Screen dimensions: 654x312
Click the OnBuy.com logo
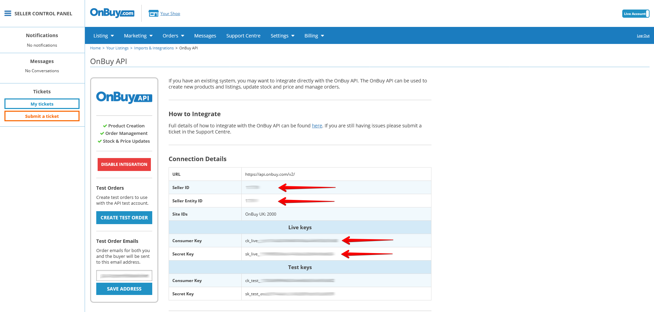[112, 13]
